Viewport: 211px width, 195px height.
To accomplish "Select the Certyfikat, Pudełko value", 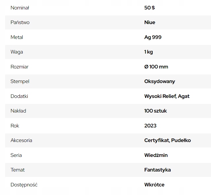I will [x=167, y=140].
